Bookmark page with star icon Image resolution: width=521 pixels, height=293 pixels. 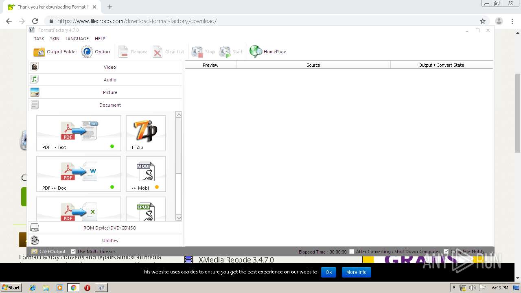[x=483, y=21]
